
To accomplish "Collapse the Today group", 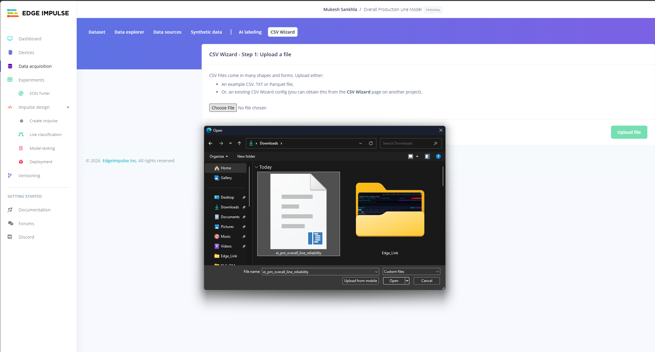I will point(257,167).
